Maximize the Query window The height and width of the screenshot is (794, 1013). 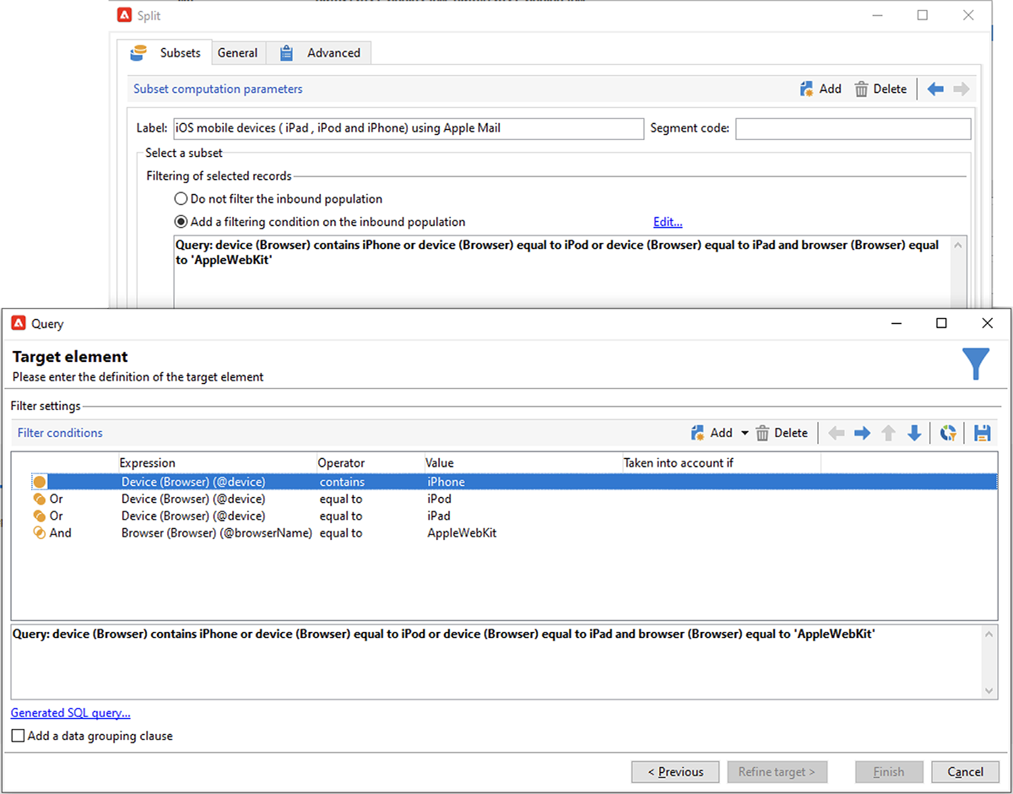[941, 323]
